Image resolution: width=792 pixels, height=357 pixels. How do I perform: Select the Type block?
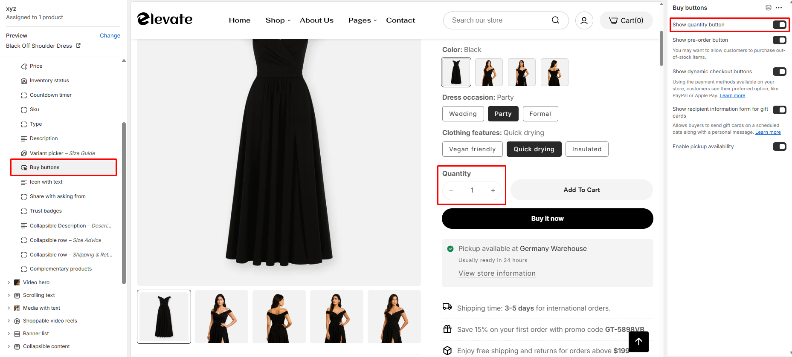36,124
